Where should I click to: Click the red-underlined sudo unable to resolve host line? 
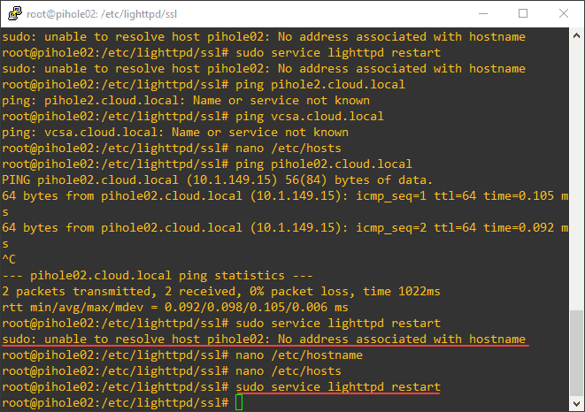[x=264, y=340]
